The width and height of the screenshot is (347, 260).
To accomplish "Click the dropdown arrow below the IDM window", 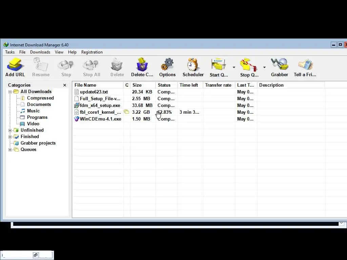I will click(x=341, y=223).
